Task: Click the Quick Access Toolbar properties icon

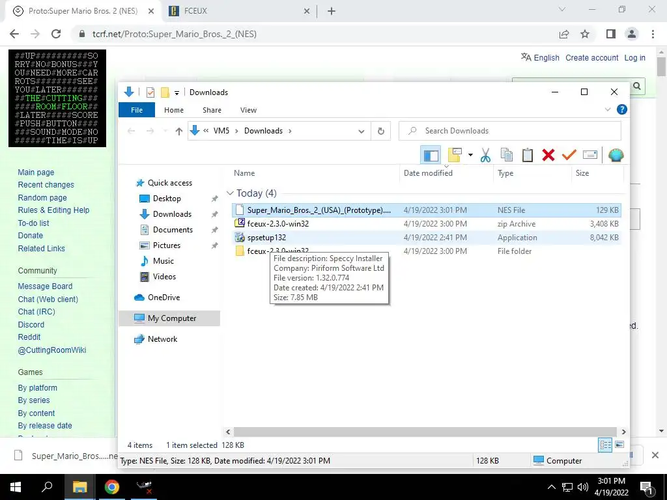Action: [x=150, y=92]
